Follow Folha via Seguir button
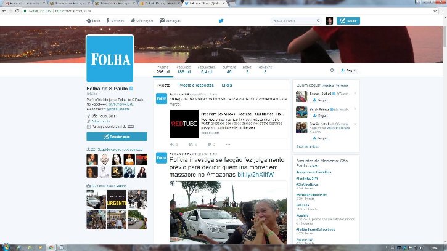 pyautogui.click(x=348, y=70)
